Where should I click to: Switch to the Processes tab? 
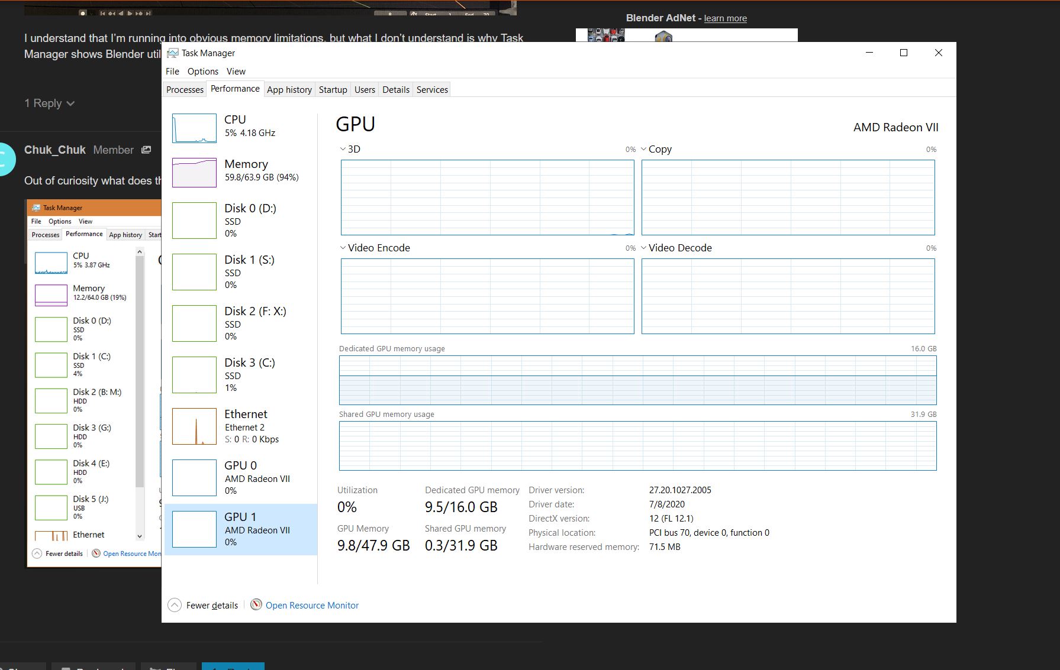(x=185, y=90)
